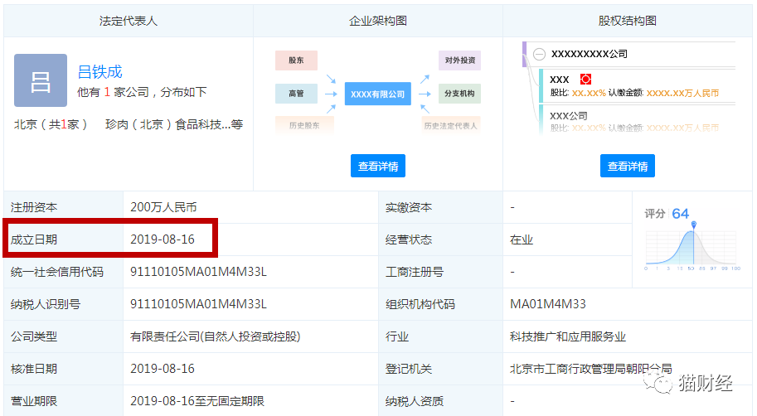757x416 pixels.
Task: Select the 股东 box in structure diagram
Action: pos(297,60)
